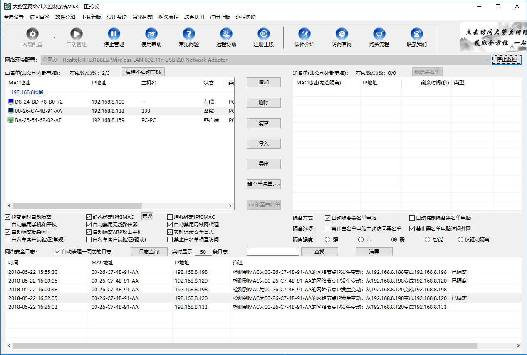Open 远程协助 globe icon

[x=226, y=34]
